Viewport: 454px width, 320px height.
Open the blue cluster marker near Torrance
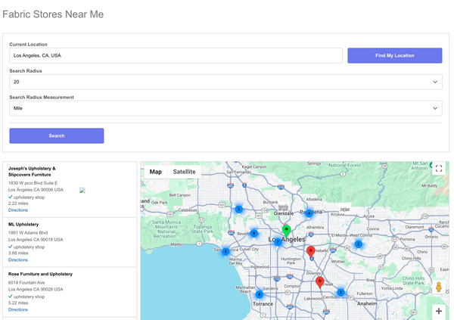[260, 294]
